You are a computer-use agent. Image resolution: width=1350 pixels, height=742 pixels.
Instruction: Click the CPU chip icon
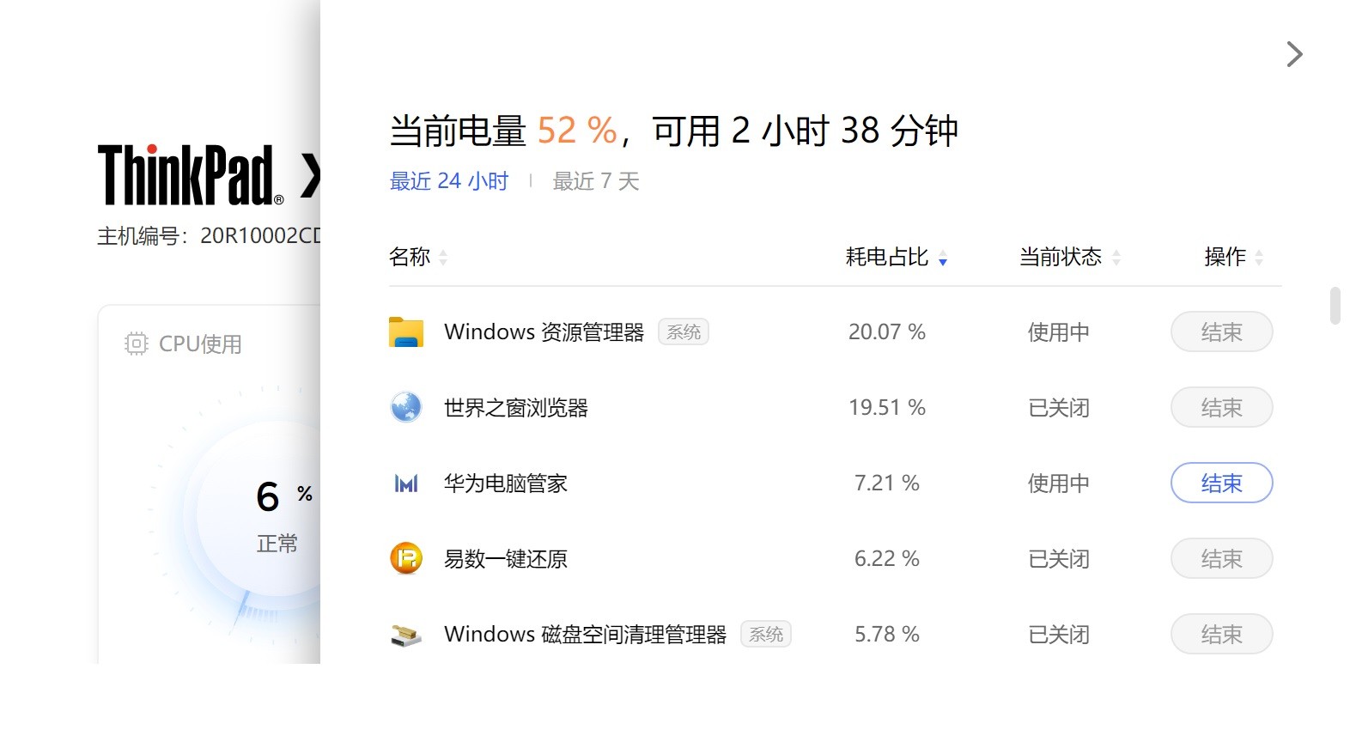pos(136,344)
